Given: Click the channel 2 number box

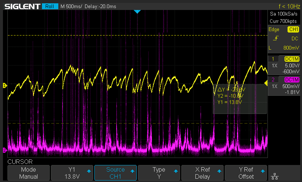Looking at the screenshot, I should pyautogui.click(x=273, y=80).
